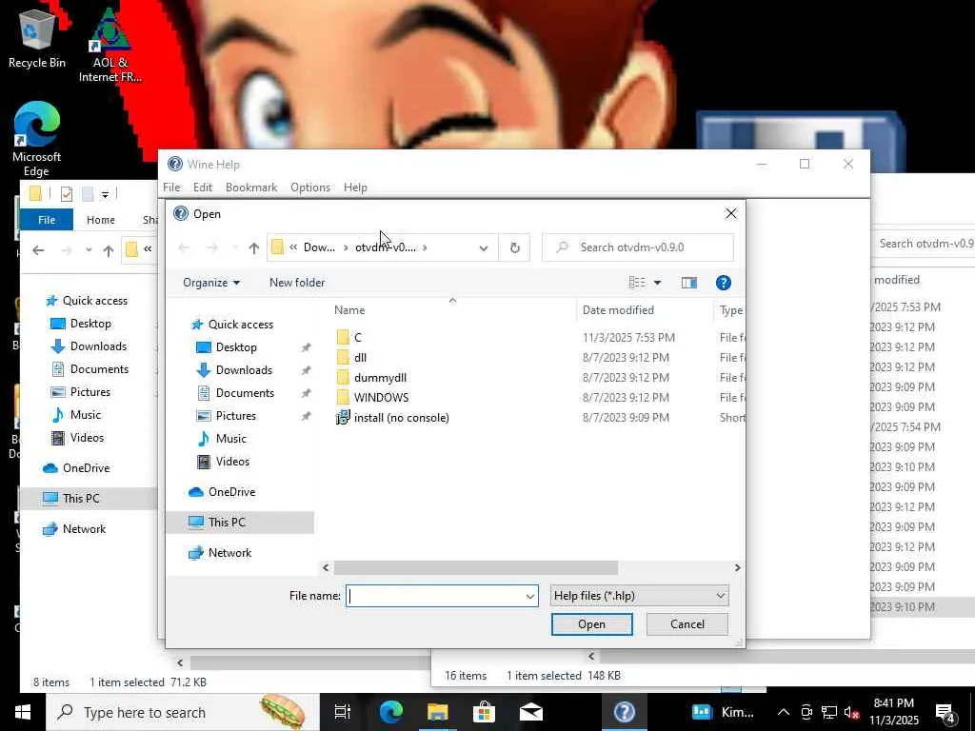Viewport: 975px width, 731px height.
Task: Open Customize Quick Access Toolbar dropdown in File Explorer
Action: coord(105,195)
